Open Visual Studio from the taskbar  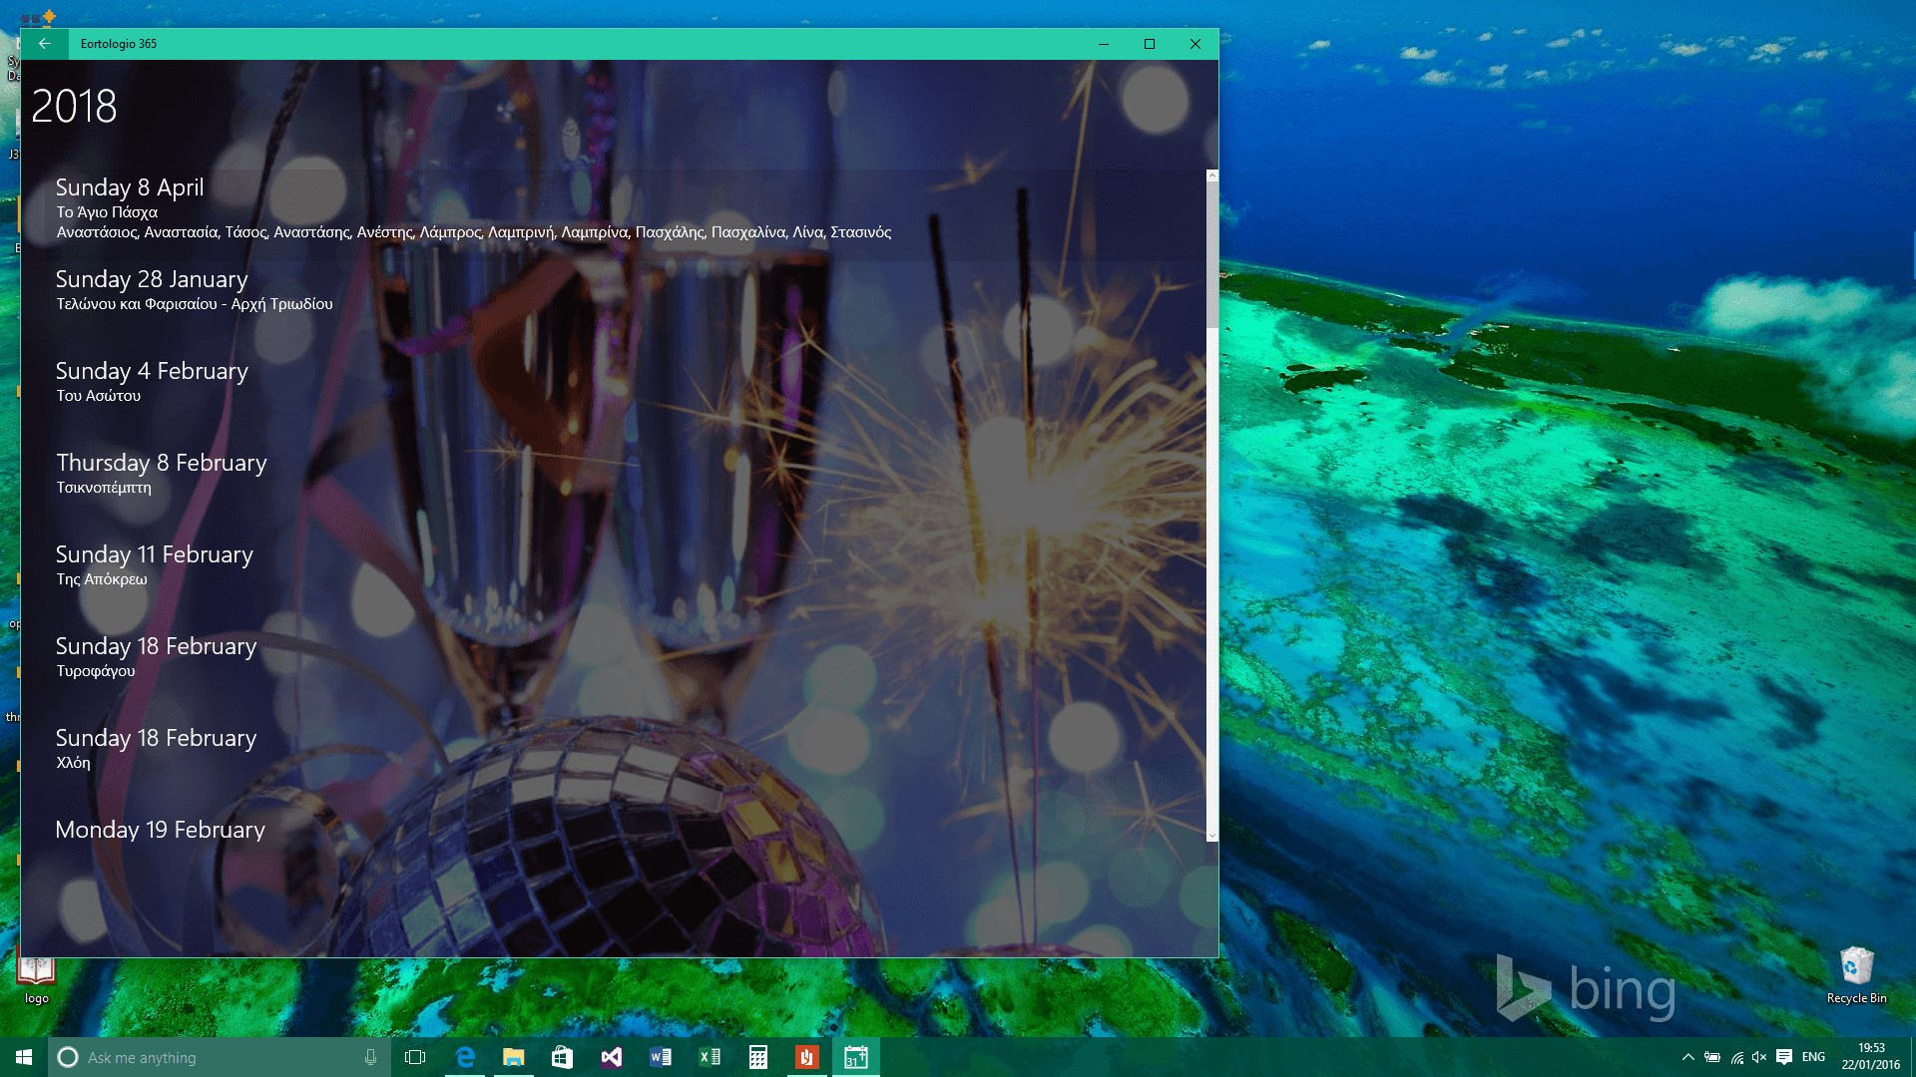coord(611,1057)
